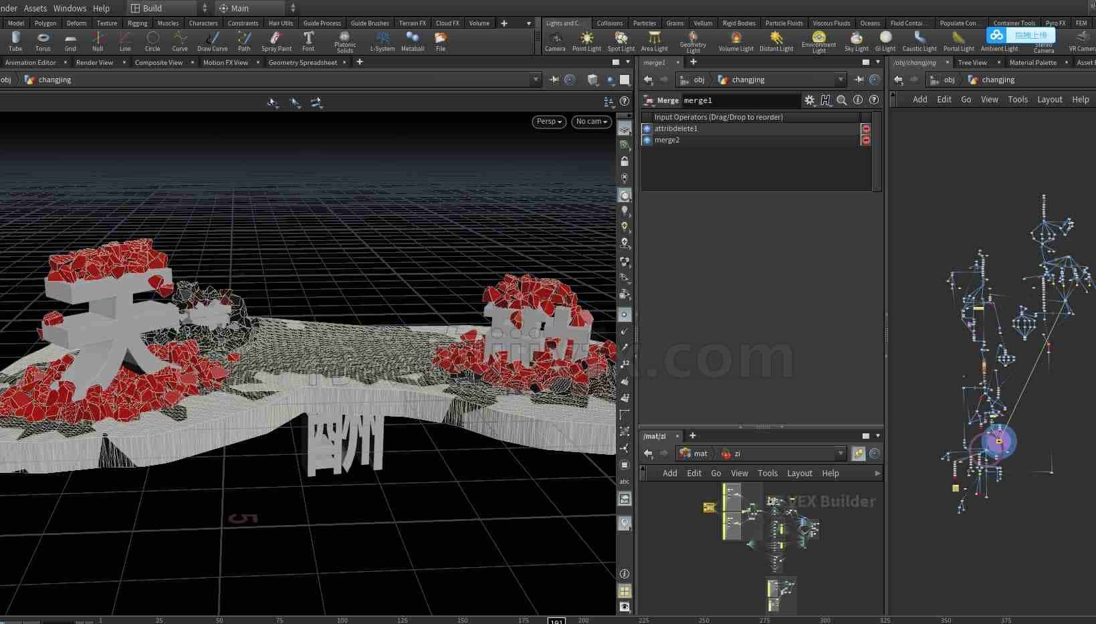Open the gear menu in the merge1 parameters
Screen dimensions: 1096x624
coord(810,100)
